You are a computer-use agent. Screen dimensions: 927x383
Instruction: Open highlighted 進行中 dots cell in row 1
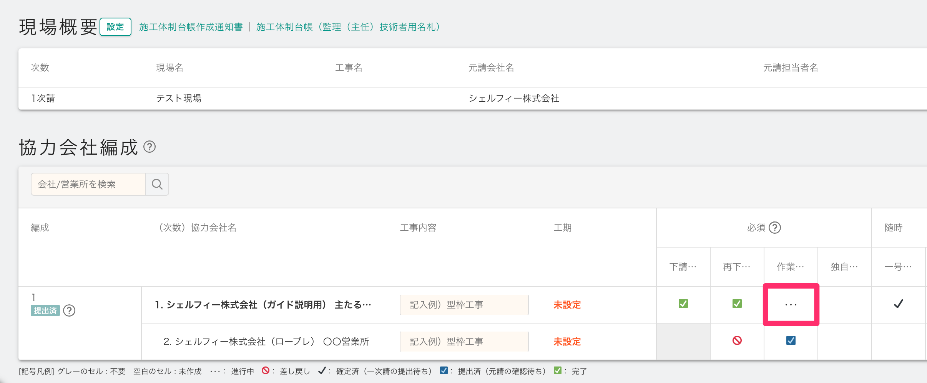[x=791, y=305]
